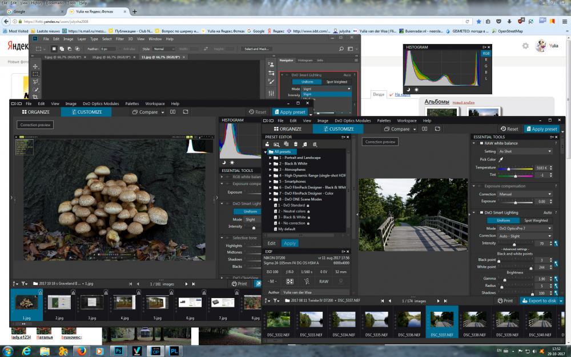The image size is (571, 357).
Task: Select the Crop tool in Photoshop
Action: (x=35, y=97)
